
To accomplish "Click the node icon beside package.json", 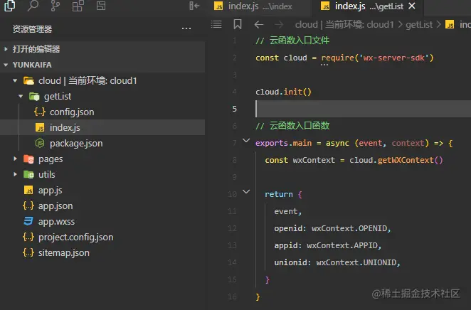I will 40,143.
